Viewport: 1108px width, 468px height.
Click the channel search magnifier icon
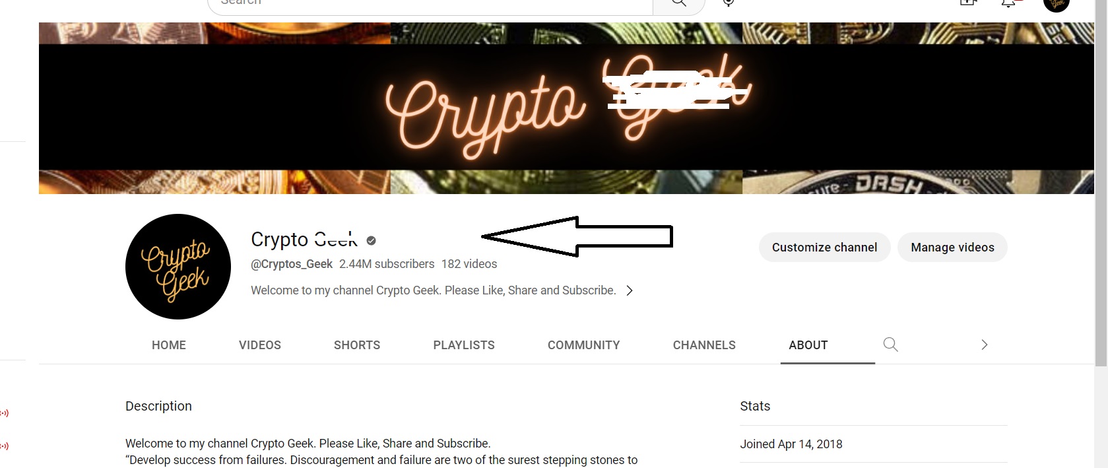click(890, 345)
